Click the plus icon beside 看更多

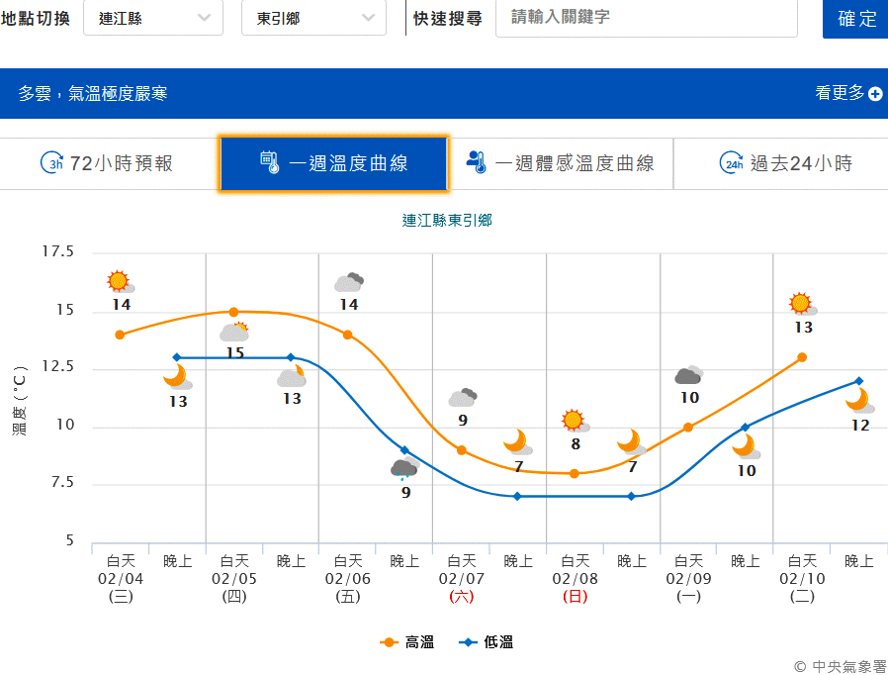pyautogui.click(x=875, y=94)
